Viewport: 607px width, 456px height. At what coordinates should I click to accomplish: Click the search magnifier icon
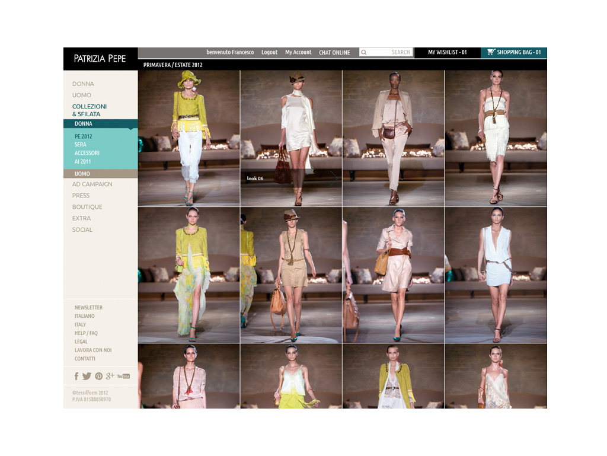[364, 52]
